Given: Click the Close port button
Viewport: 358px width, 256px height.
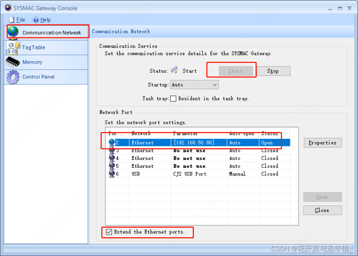Looking at the screenshot, I should click(323, 210).
